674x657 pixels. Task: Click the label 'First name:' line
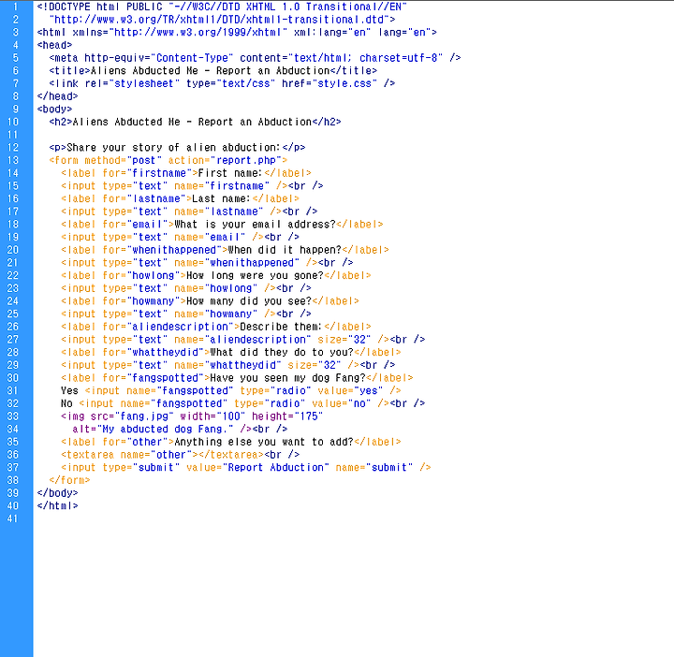coord(186,173)
